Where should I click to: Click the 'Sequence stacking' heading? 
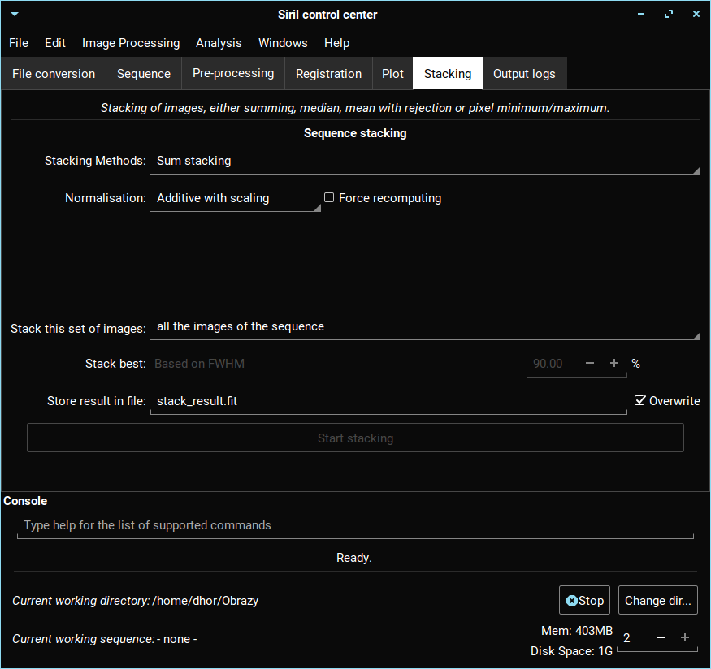pyautogui.click(x=355, y=133)
